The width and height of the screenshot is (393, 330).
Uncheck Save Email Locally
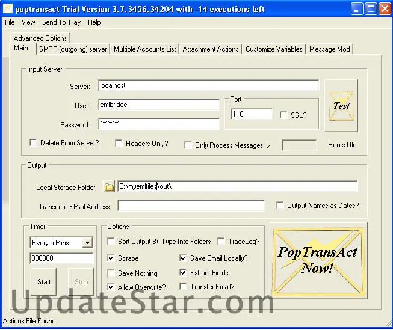pos(183,258)
